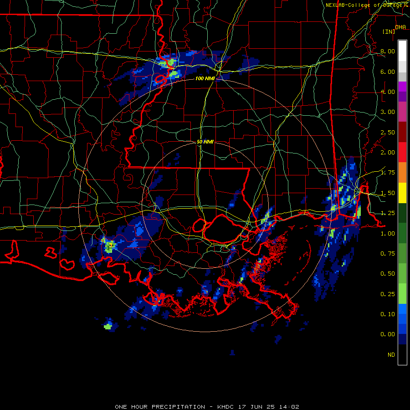Select the 1.00 legend value
This screenshot has width=410, height=410.
pos(388,234)
